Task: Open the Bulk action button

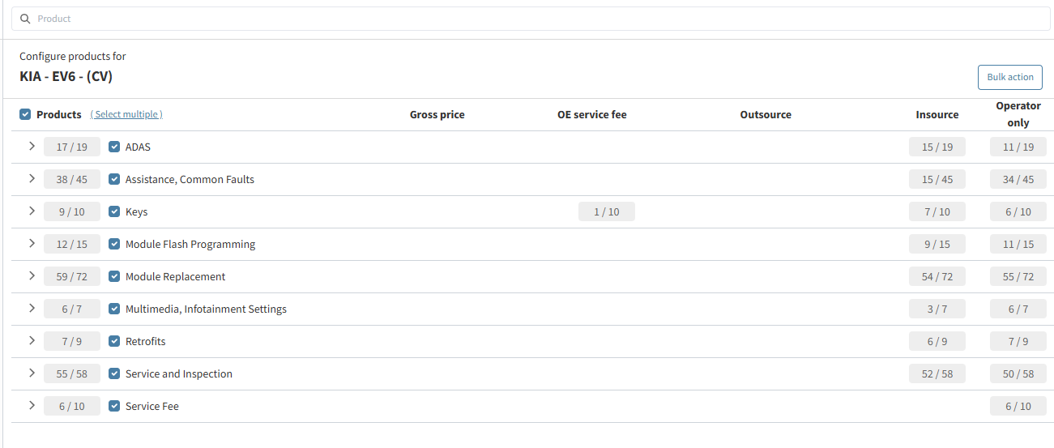Action: (x=1009, y=77)
